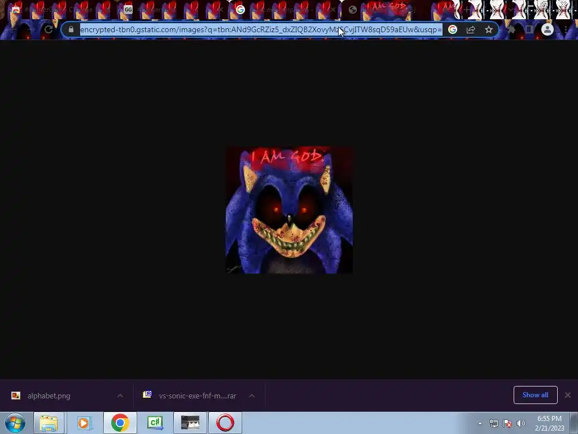
Task: Bookmark this page with the star icon
Action: [x=489, y=29]
